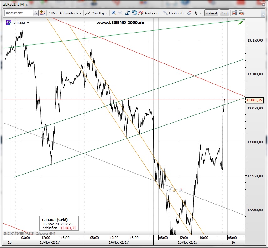
Task: Close the GER30.I chart window
Action: pos(263,4)
